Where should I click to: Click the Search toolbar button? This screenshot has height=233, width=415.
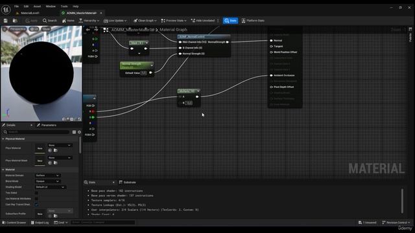(x=50, y=21)
